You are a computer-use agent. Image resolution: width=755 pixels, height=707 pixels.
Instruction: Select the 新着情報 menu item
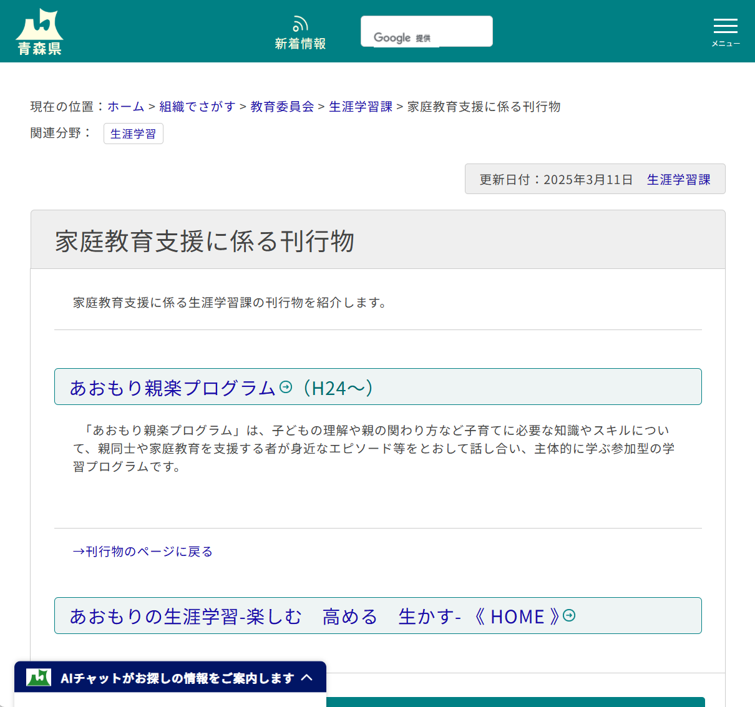coord(300,31)
